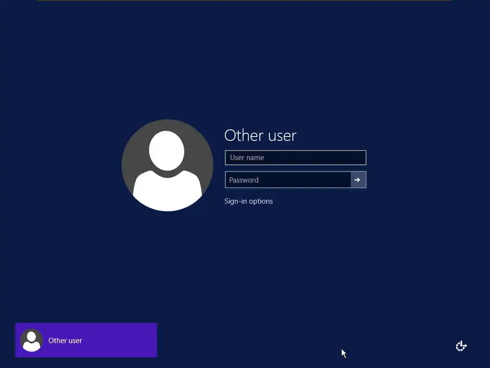Click the small avatar in Other user tile
Screen dimensions: 490x368
click(x=31, y=341)
